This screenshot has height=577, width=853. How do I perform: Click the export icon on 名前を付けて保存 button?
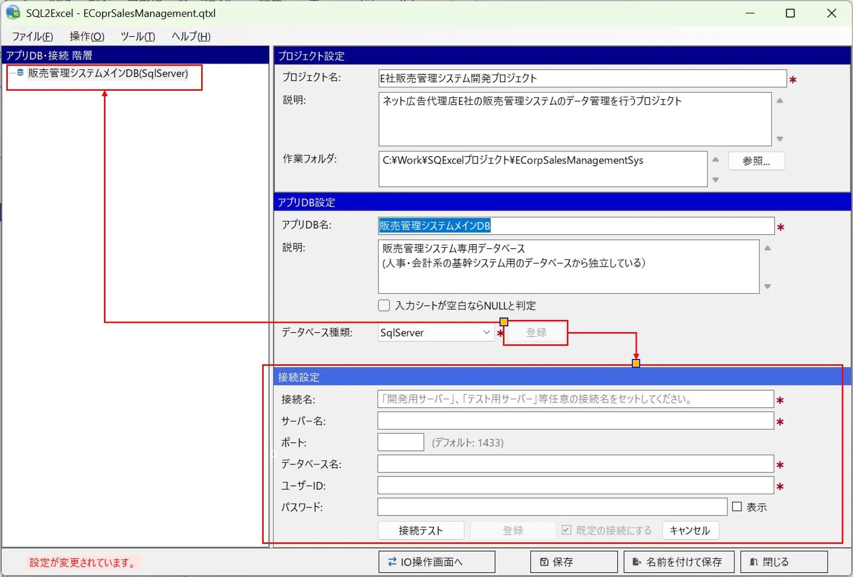pyautogui.click(x=637, y=562)
